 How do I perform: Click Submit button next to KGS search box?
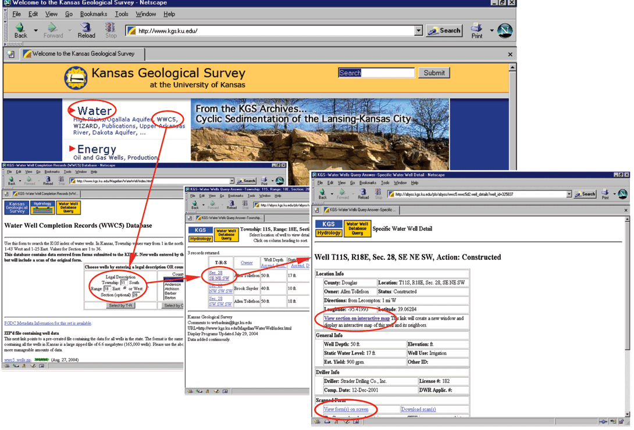[434, 73]
